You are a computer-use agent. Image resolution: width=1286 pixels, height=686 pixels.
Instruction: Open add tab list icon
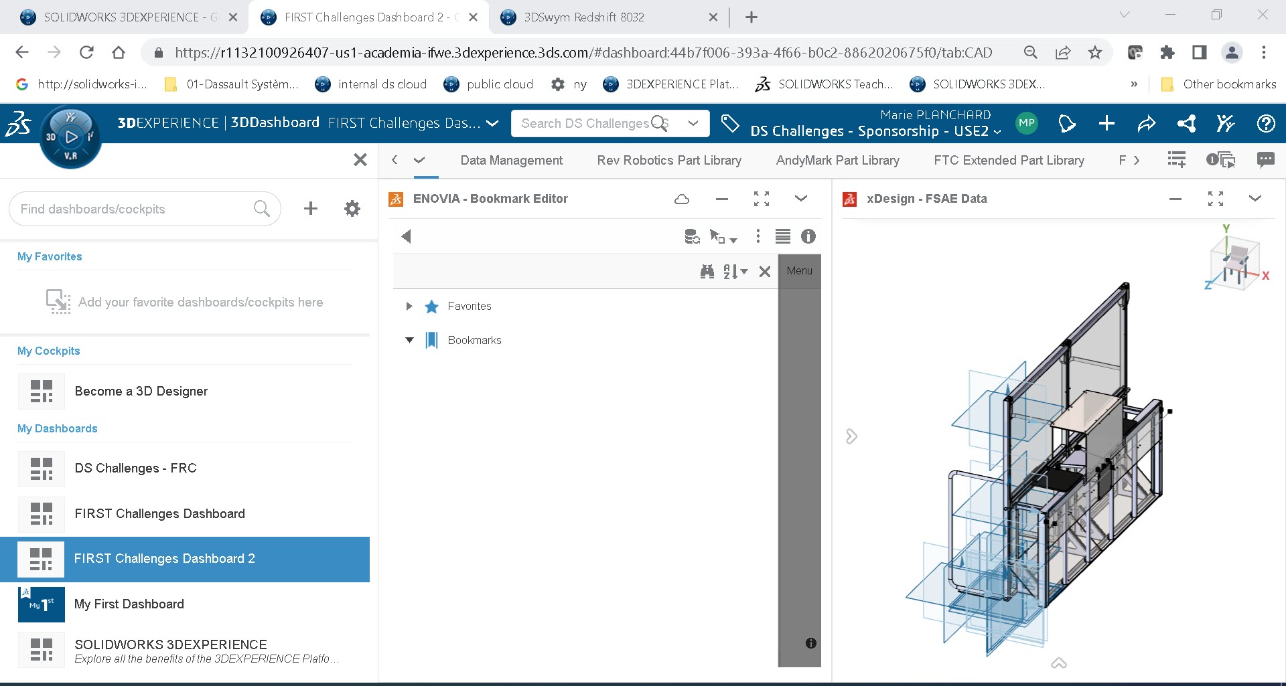coord(1177,160)
